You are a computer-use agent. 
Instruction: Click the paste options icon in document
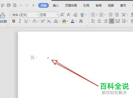tap(32, 57)
